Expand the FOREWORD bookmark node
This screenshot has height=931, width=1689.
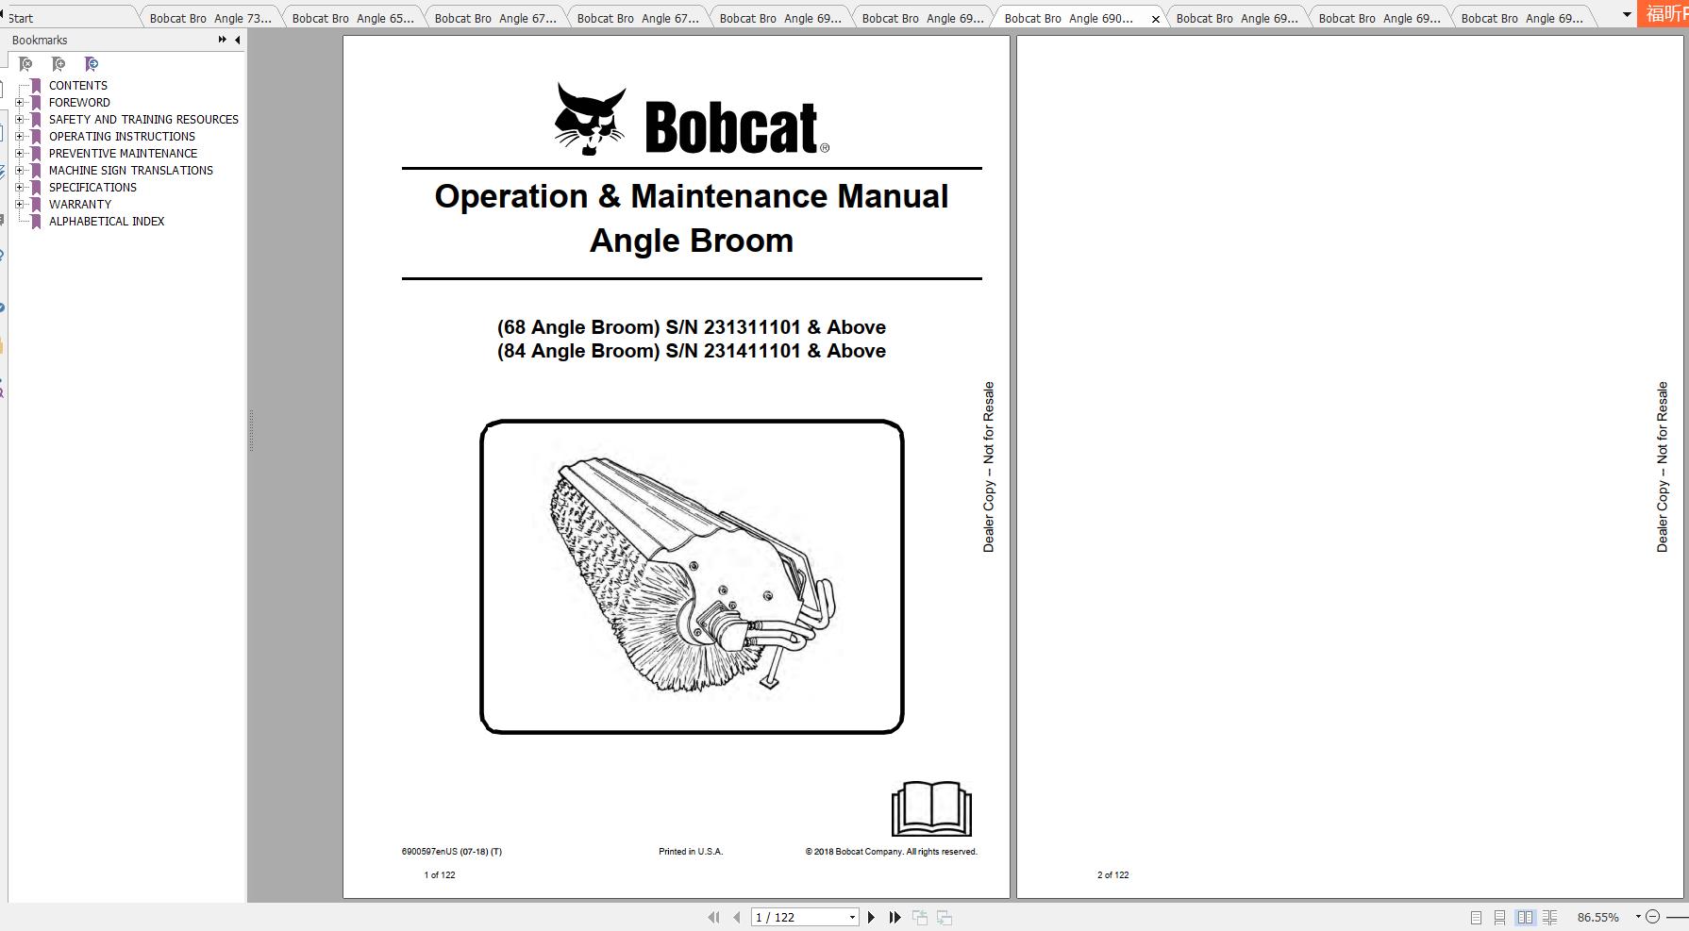19,102
